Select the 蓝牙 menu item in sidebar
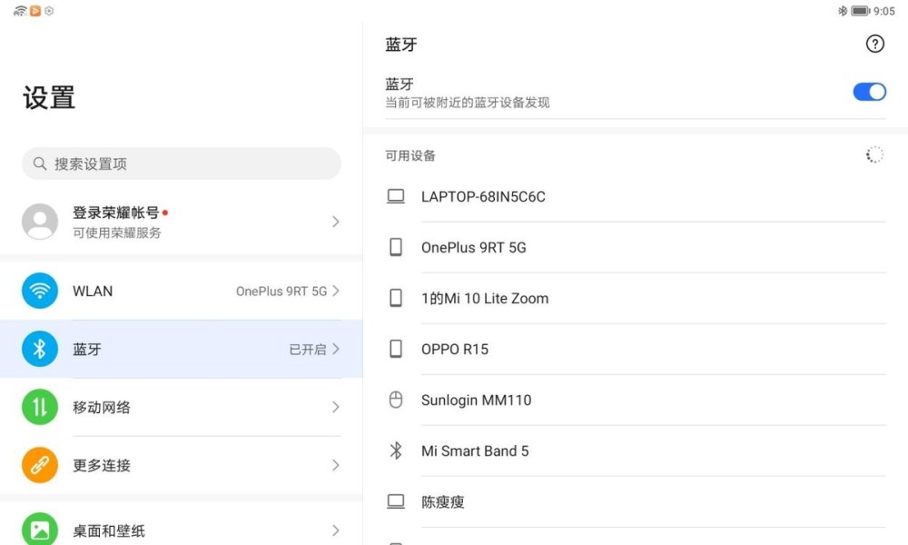Viewport: 908px width, 545px height. click(182, 349)
